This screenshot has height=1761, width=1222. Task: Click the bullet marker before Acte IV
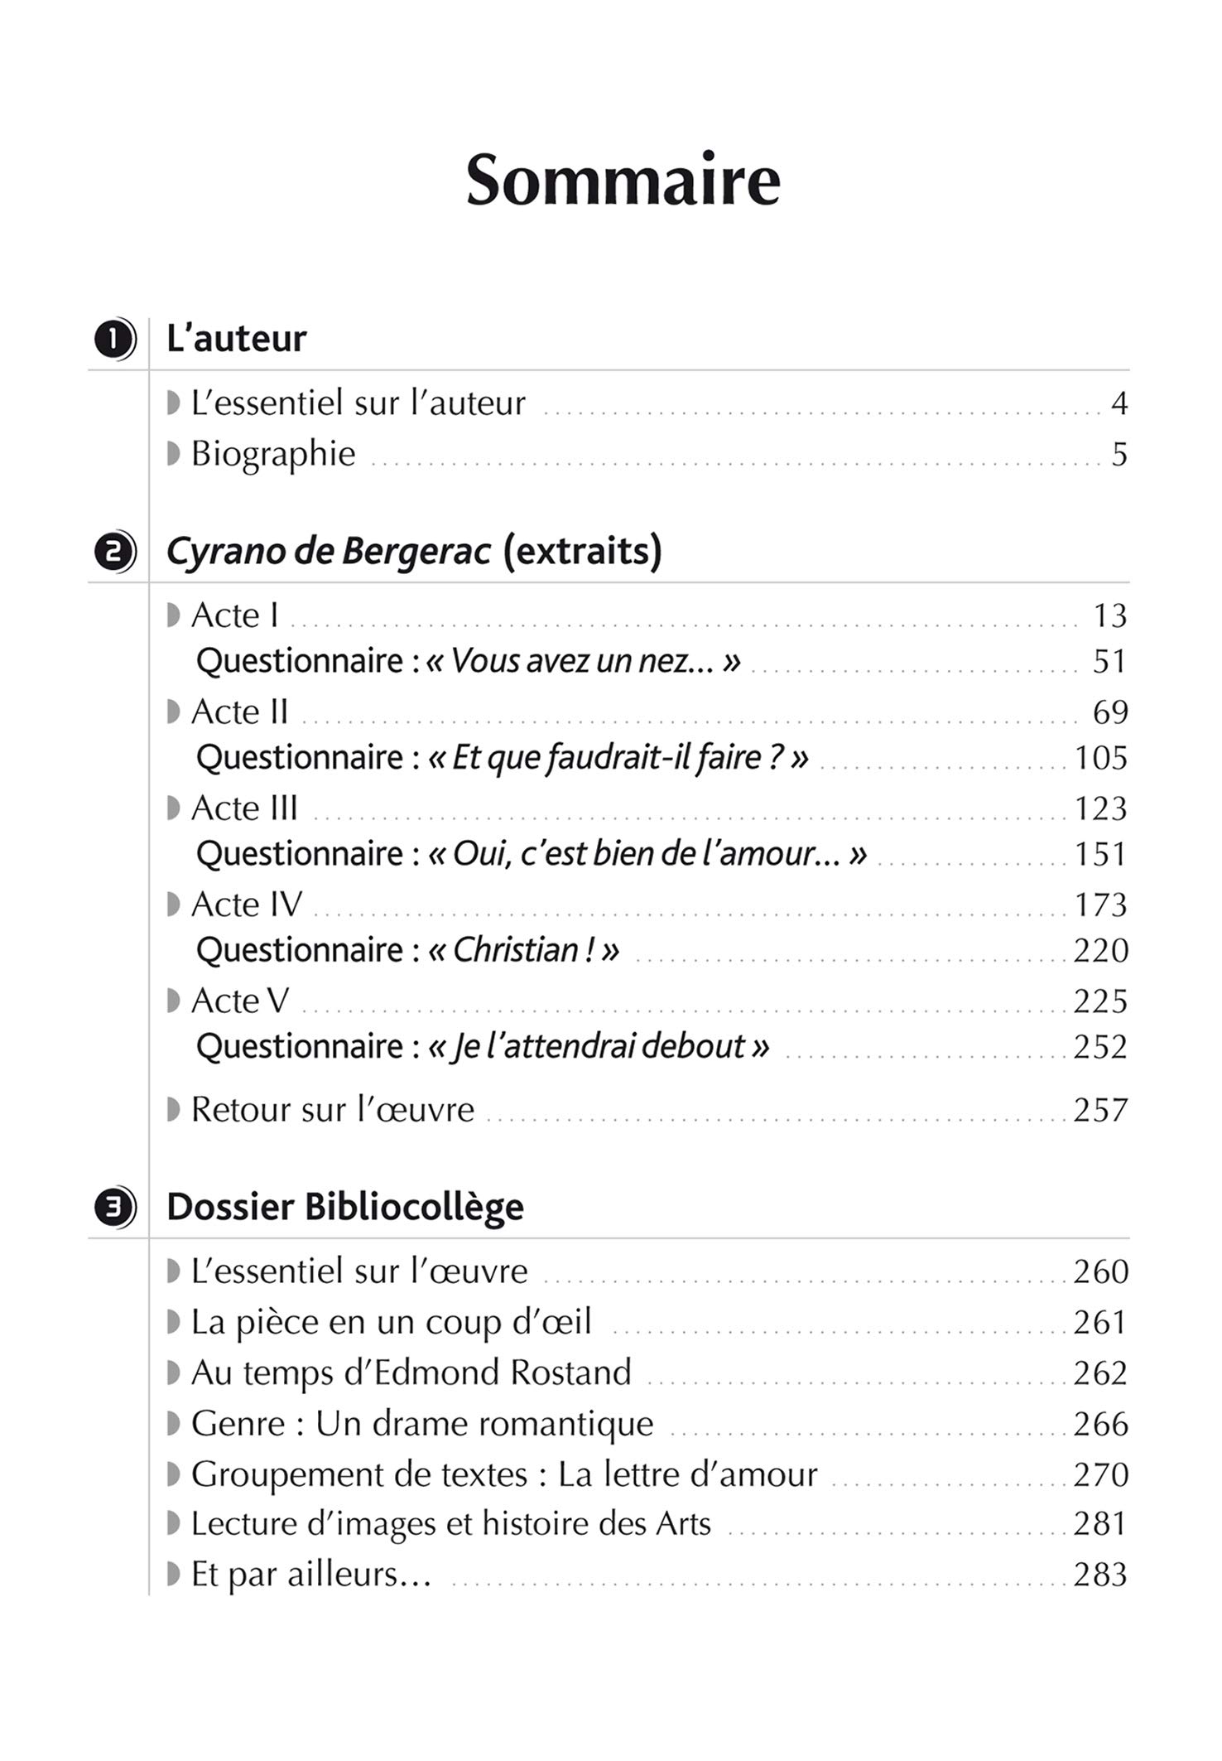point(173,905)
